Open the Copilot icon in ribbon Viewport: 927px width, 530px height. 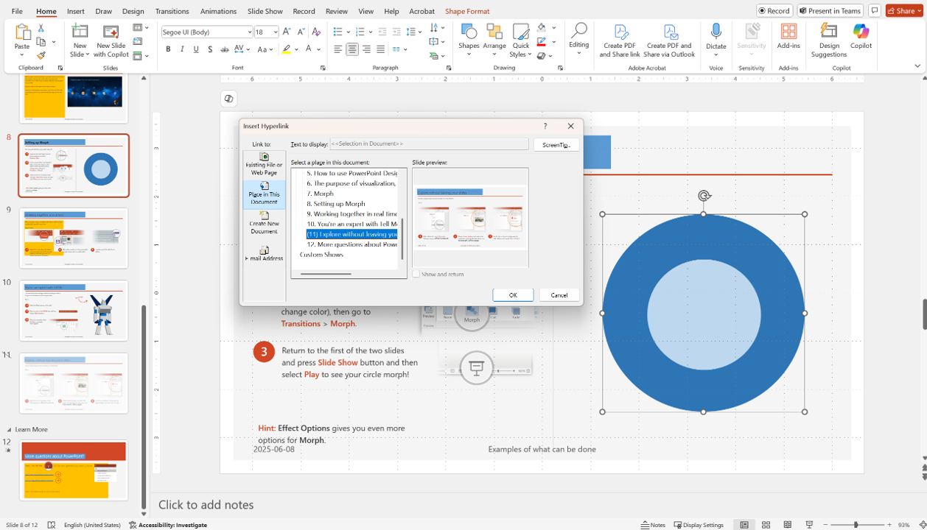coord(861,32)
